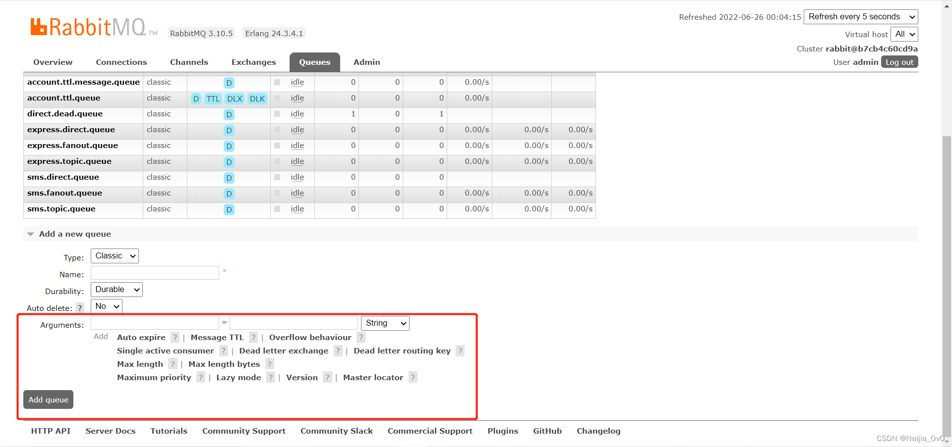Open the Changelog footer link

point(598,431)
